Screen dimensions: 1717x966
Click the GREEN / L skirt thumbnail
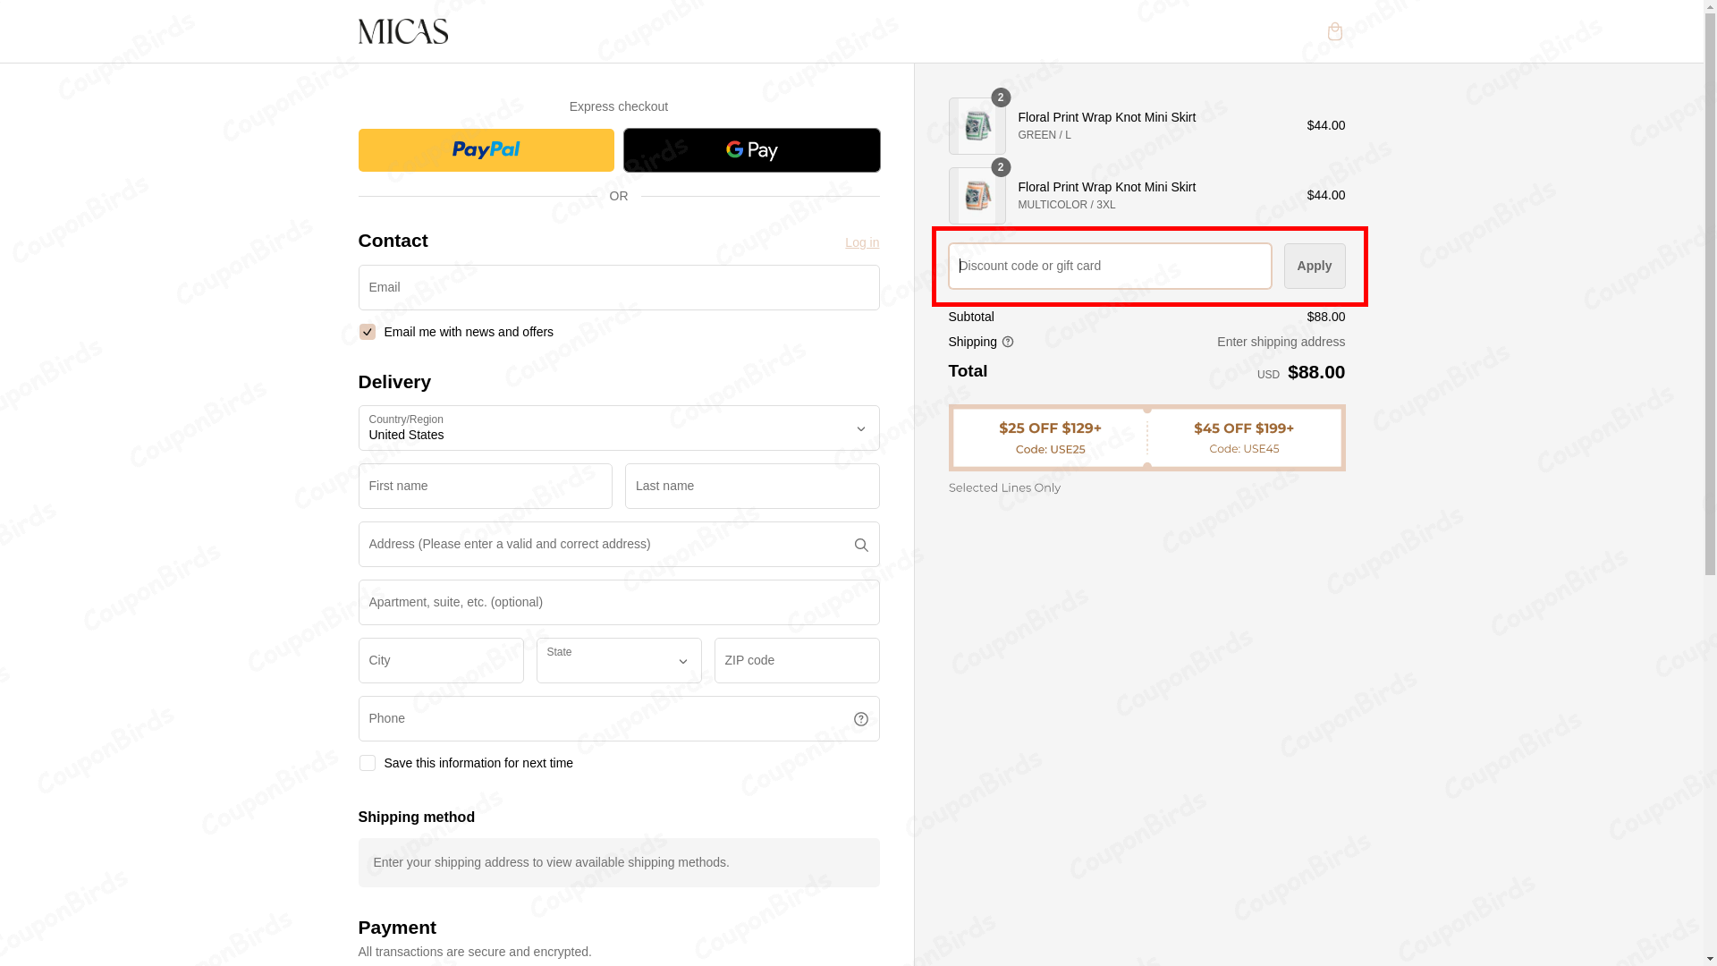[977, 125]
